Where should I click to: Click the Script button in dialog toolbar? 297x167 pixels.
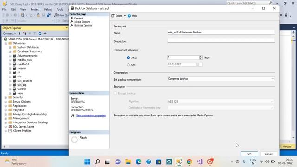click(116, 16)
